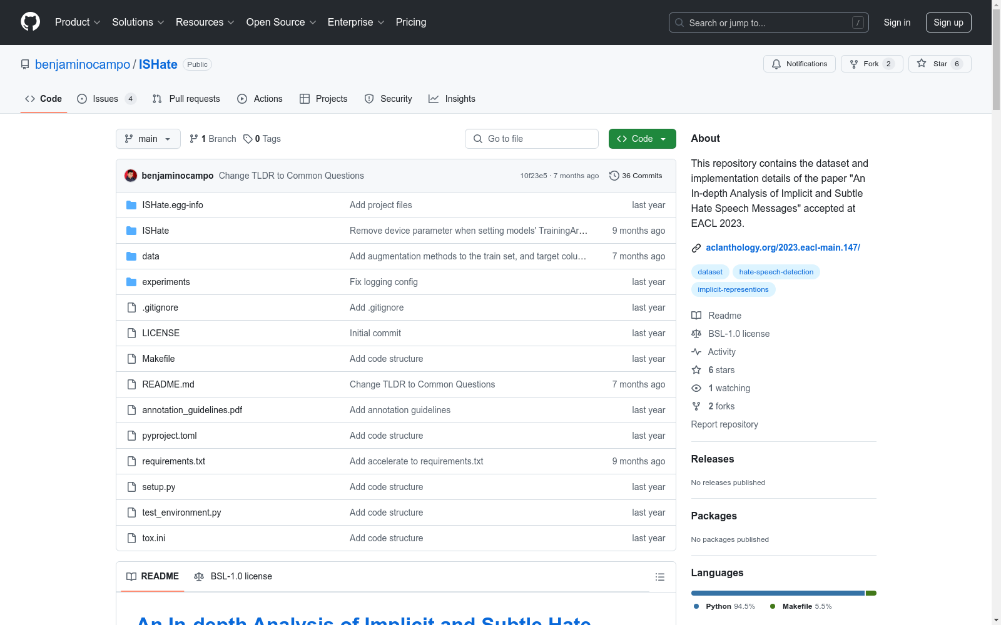
Task: Open the Pricing link in header
Action: pyautogui.click(x=411, y=22)
